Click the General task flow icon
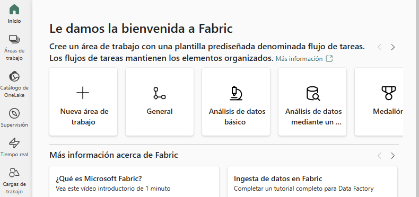Image resolution: width=419 pixels, height=197 pixels. pos(159,93)
